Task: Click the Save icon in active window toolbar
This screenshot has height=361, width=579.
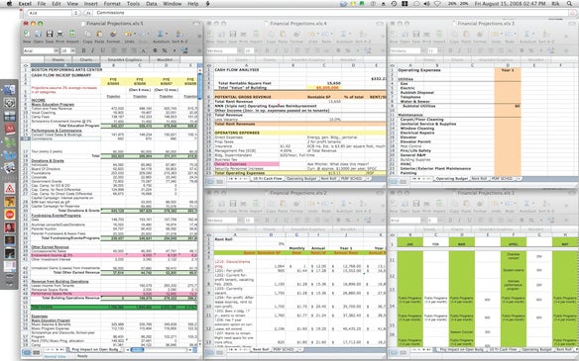Action: pyautogui.click(x=50, y=34)
